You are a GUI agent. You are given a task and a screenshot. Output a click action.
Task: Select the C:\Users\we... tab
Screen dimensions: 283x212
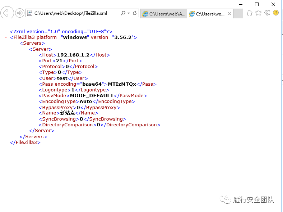pos(210,14)
